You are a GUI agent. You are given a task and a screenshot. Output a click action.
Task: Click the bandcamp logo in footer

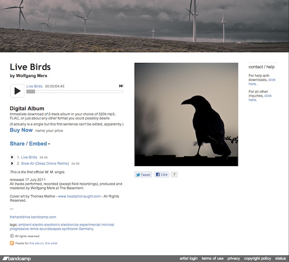[17, 259]
